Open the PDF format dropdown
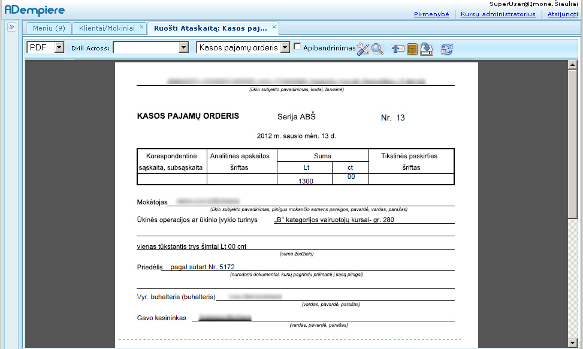The image size is (583, 349). tap(59, 47)
